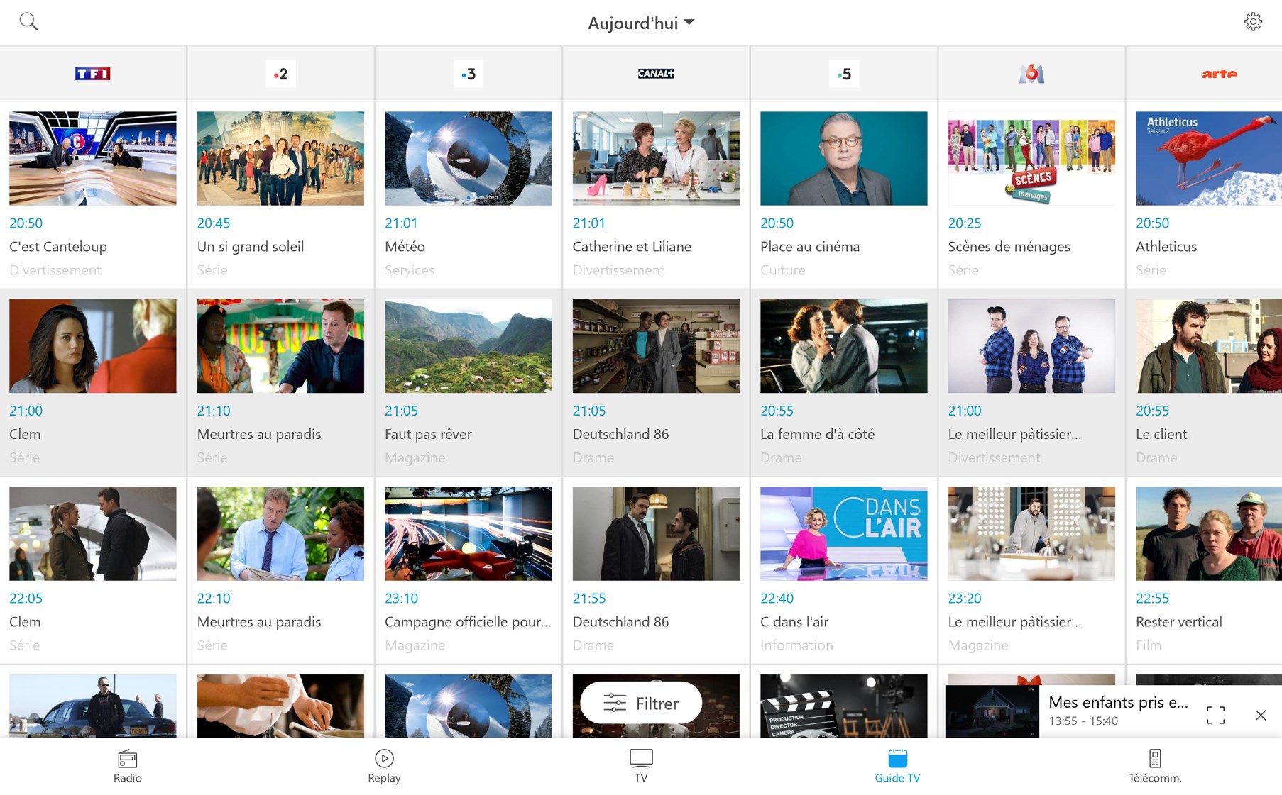This screenshot has width=1282, height=795.
Task: Select 'Meurtres au paradis' title at 22:10
Action: pos(259,622)
